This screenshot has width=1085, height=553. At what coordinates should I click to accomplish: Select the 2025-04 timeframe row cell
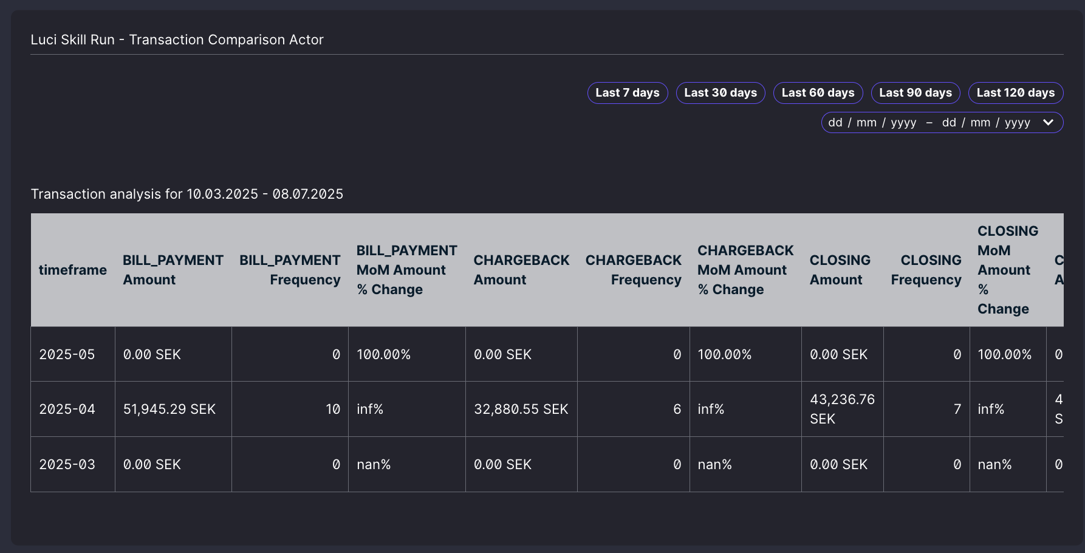[73, 409]
